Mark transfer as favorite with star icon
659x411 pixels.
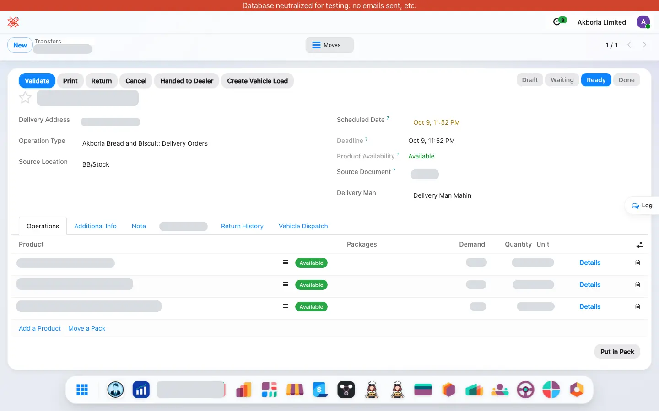click(25, 98)
